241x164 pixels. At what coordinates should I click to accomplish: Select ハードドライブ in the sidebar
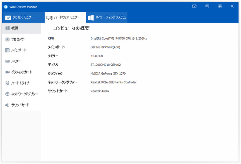click(x=22, y=83)
